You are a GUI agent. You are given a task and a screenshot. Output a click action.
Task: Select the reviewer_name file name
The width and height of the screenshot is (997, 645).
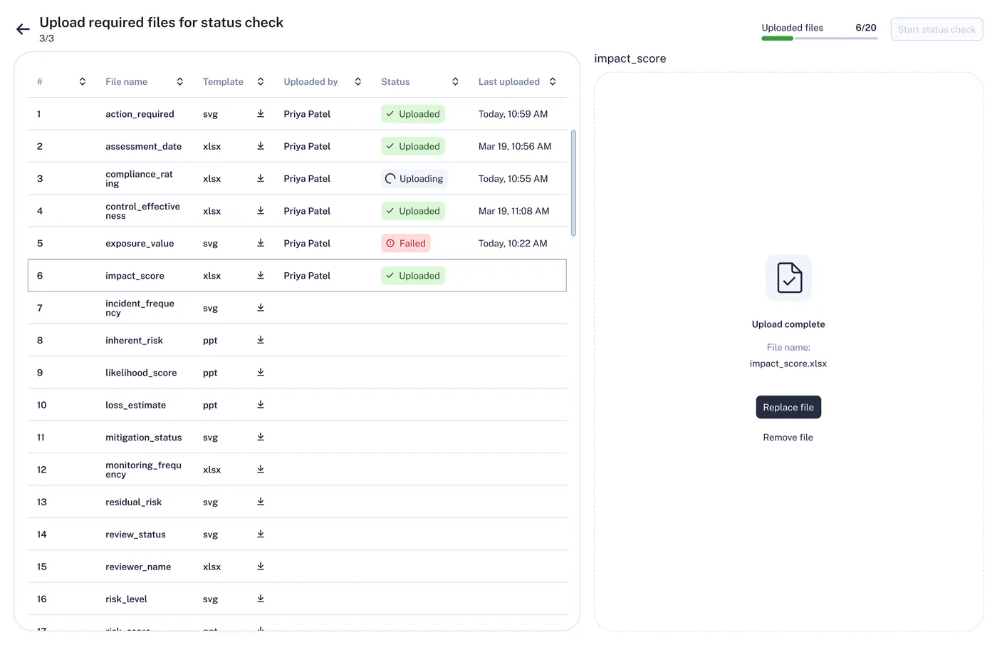[x=138, y=567]
